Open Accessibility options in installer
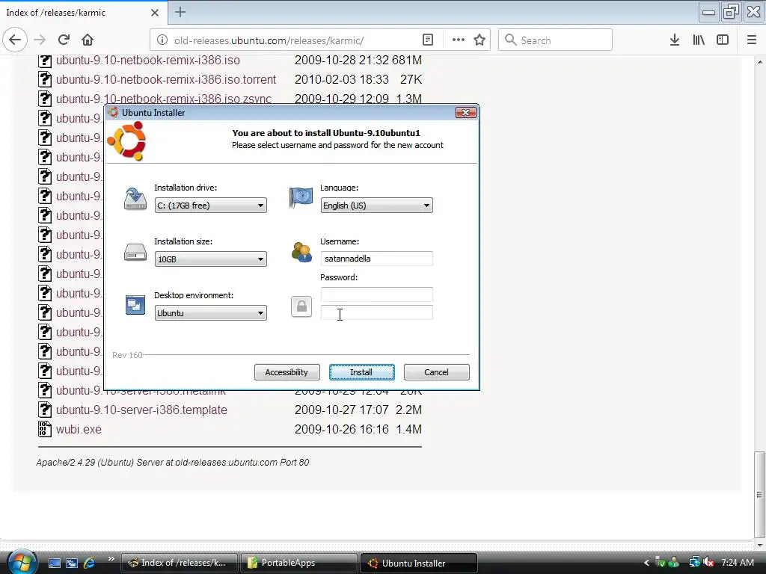 point(287,372)
